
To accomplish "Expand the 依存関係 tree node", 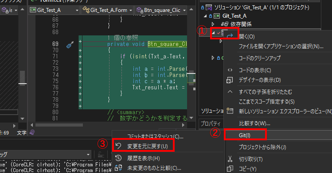I will tap(213, 24).
